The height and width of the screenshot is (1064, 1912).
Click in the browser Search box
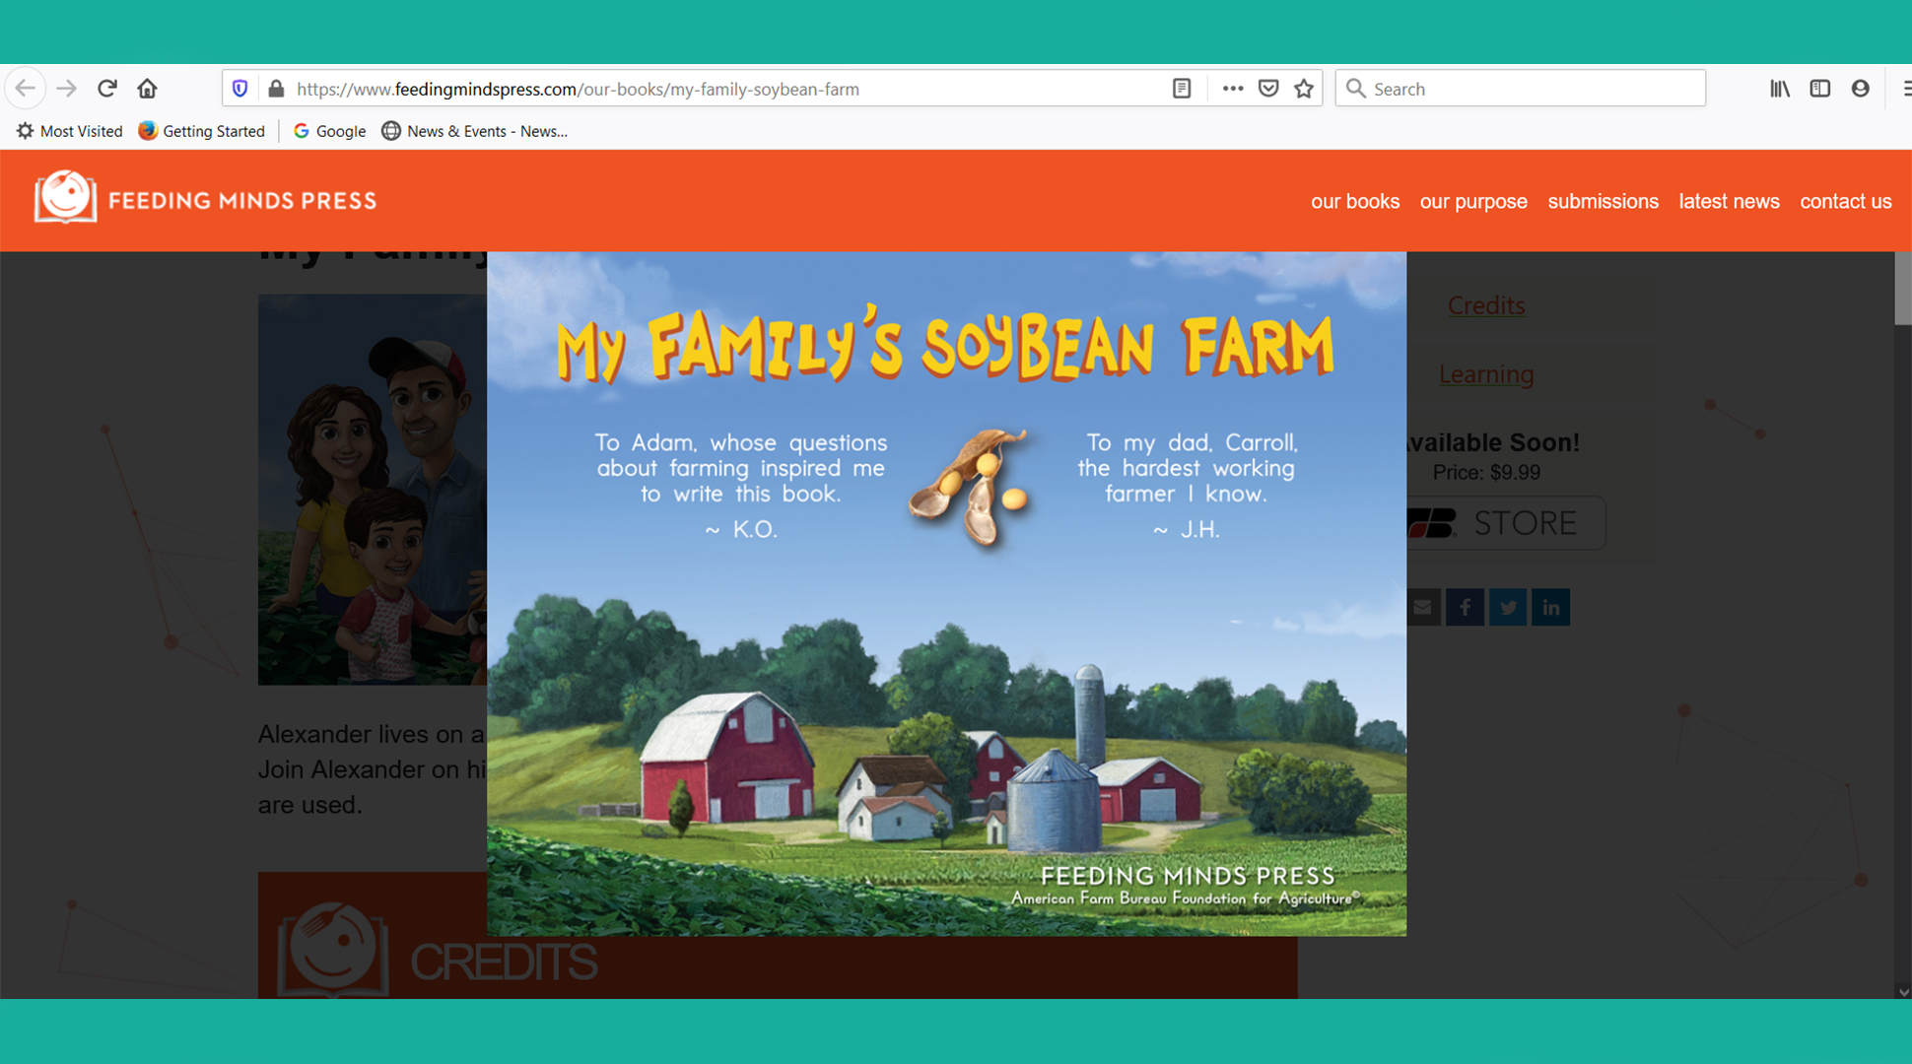tap(1521, 89)
